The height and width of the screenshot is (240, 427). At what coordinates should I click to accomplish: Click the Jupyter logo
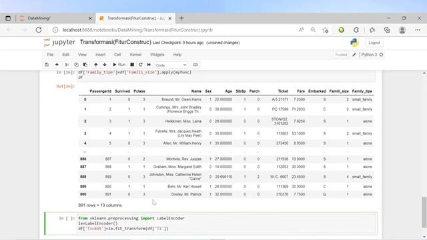click(x=59, y=43)
